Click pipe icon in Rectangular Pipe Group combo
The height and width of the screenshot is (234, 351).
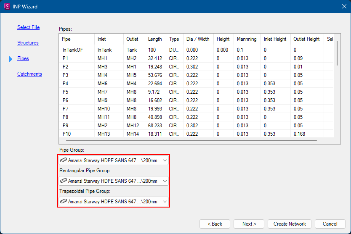point(64,181)
